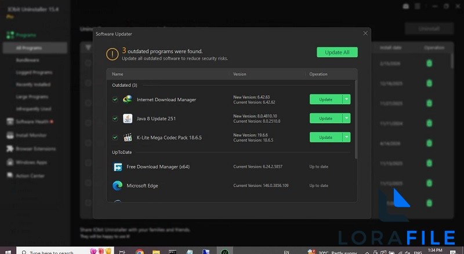Select All Programs in IObit sidebar
The image size is (464, 254).
click(x=35, y=48)
